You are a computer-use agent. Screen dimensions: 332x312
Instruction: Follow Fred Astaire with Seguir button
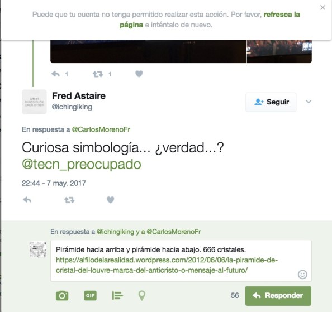tap(271, 102)
